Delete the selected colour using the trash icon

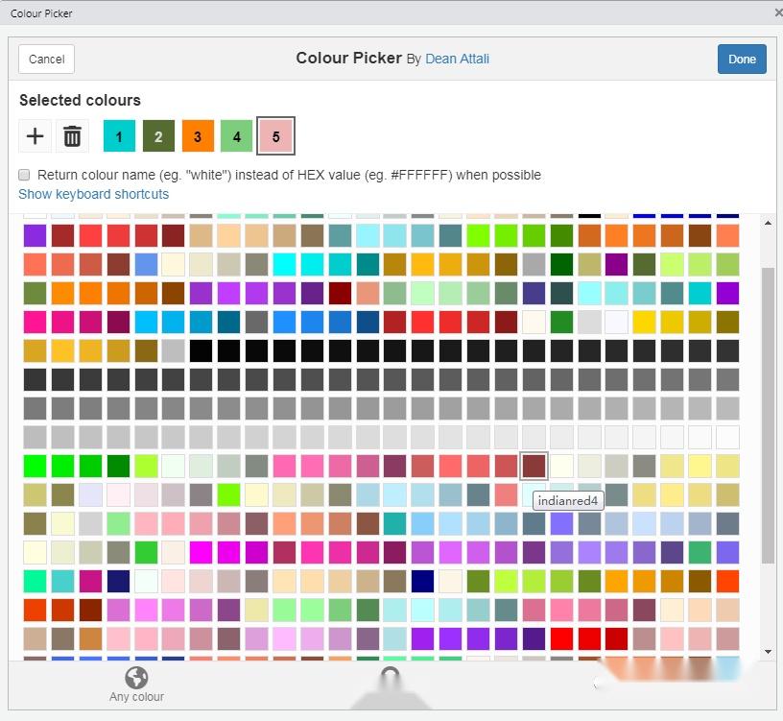point(71,135)
